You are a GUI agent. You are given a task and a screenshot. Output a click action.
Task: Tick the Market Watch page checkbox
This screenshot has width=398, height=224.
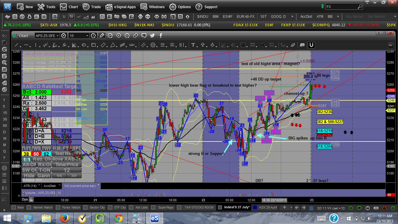[x=29, y=207]
